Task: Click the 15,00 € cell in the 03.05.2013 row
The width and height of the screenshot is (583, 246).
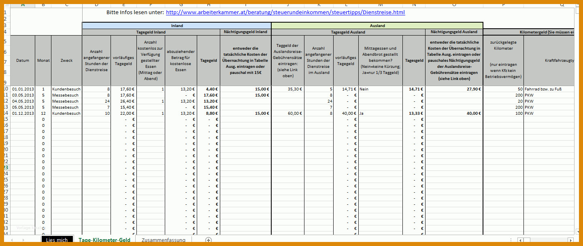Action: tap(246, 95)
